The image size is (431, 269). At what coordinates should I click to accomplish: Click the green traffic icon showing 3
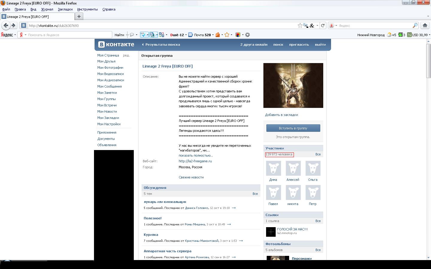tap(400, 35)
